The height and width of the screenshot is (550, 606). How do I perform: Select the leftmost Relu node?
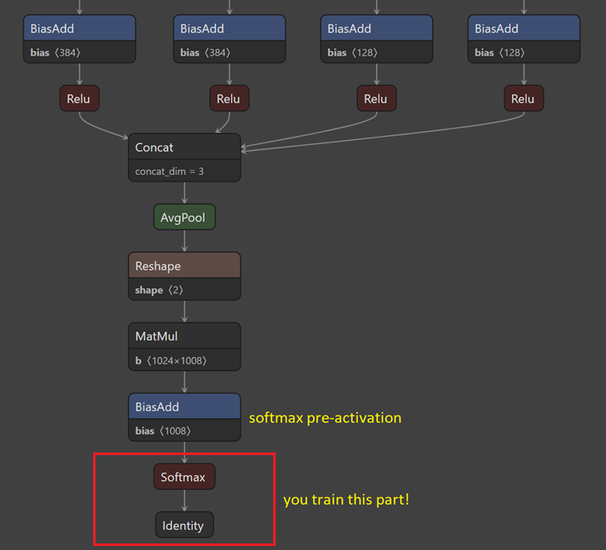pos(79,99)
